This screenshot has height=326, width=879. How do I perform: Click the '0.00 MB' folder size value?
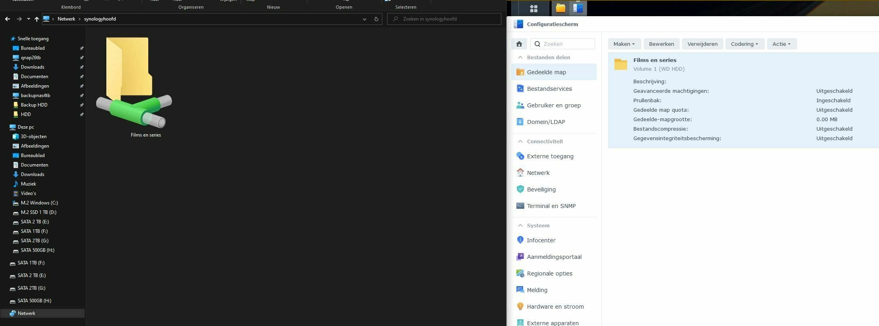click(827, 120)
